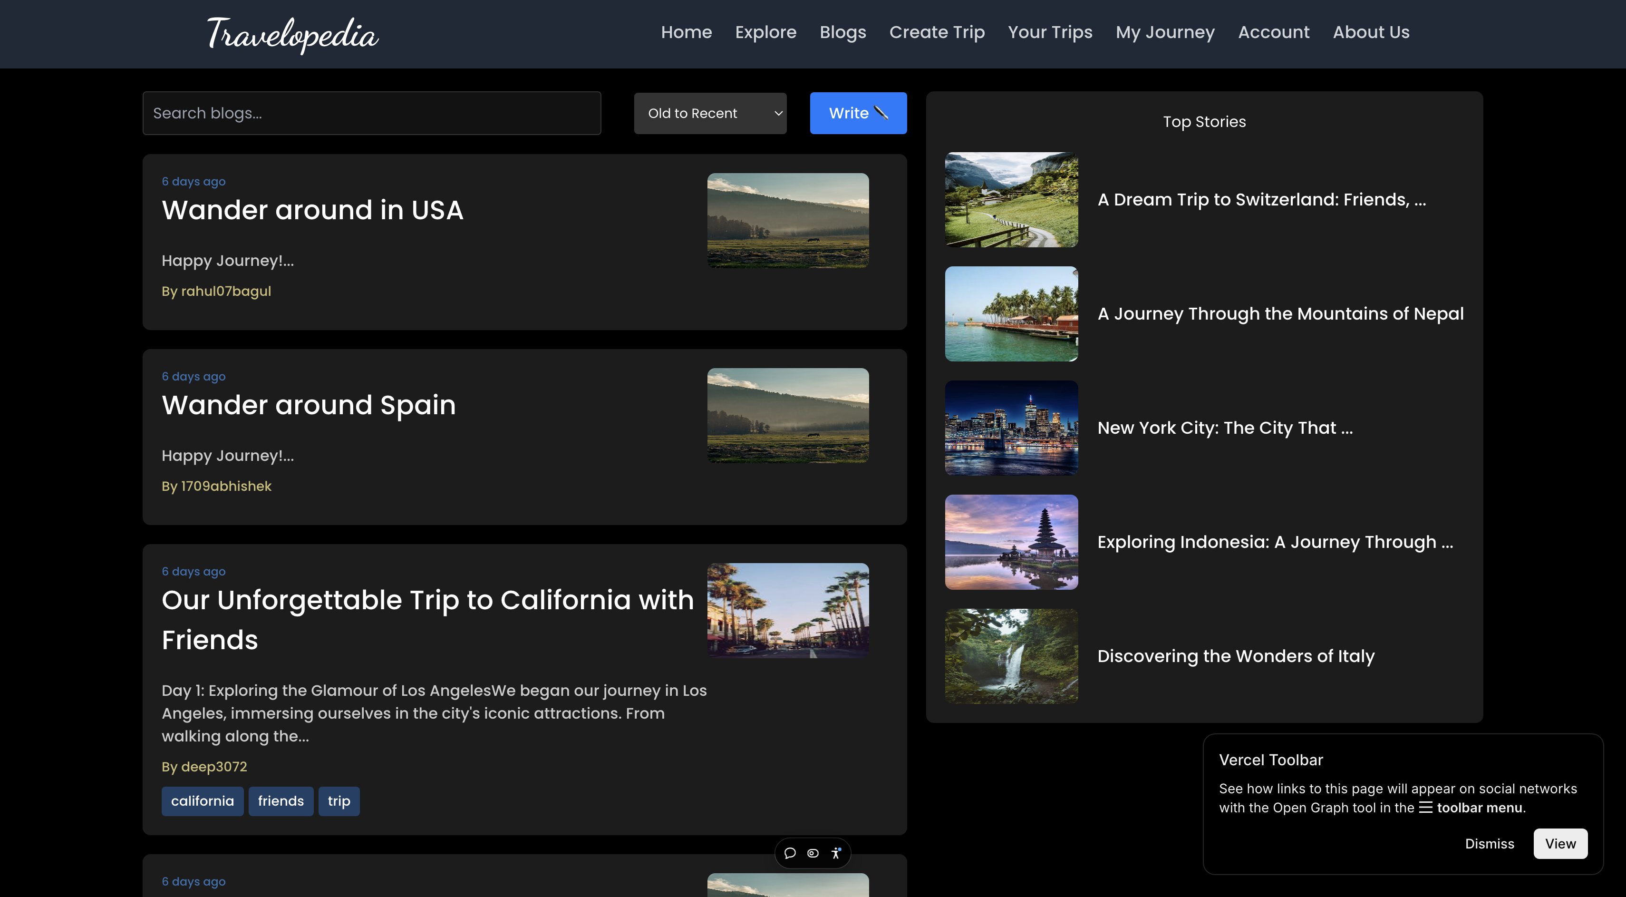Open the New York City top story
The image size is (1626, 897).
tap(1225, 428)
